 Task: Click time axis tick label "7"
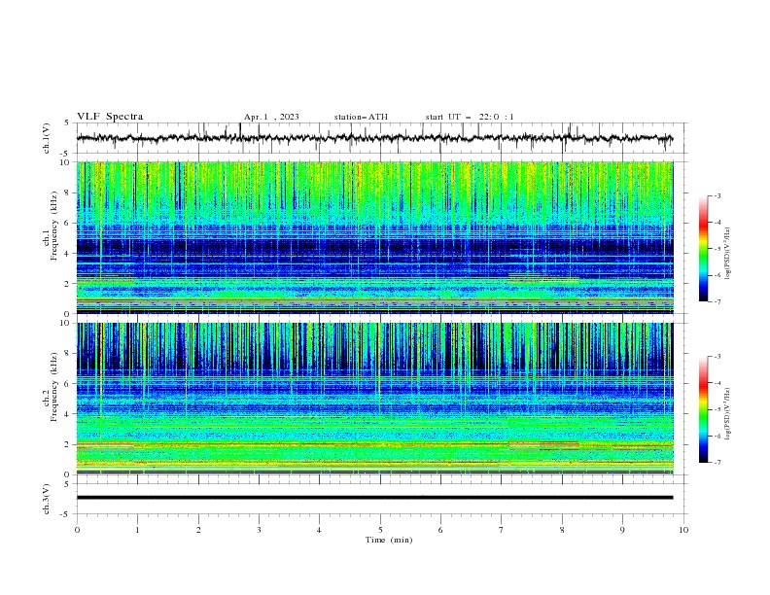pyautogui.click(x=502, y=530)
